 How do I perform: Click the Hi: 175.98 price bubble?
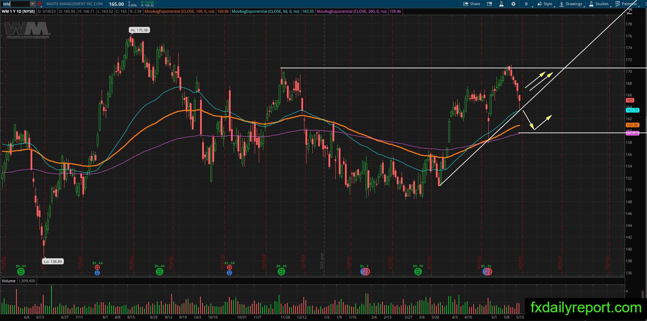click(139, 30)
